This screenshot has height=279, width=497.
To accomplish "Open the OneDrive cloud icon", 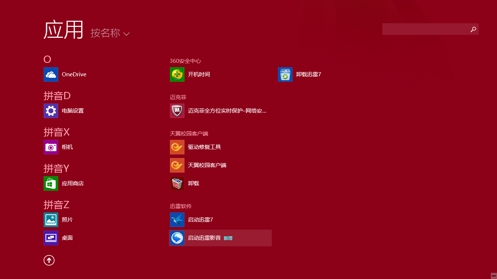I will point(51,74).
